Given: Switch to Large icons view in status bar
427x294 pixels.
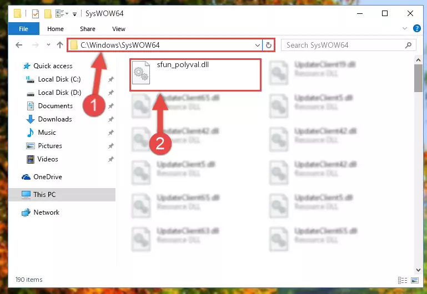Looking at the screenshot, I should click(x=415, y=280).
